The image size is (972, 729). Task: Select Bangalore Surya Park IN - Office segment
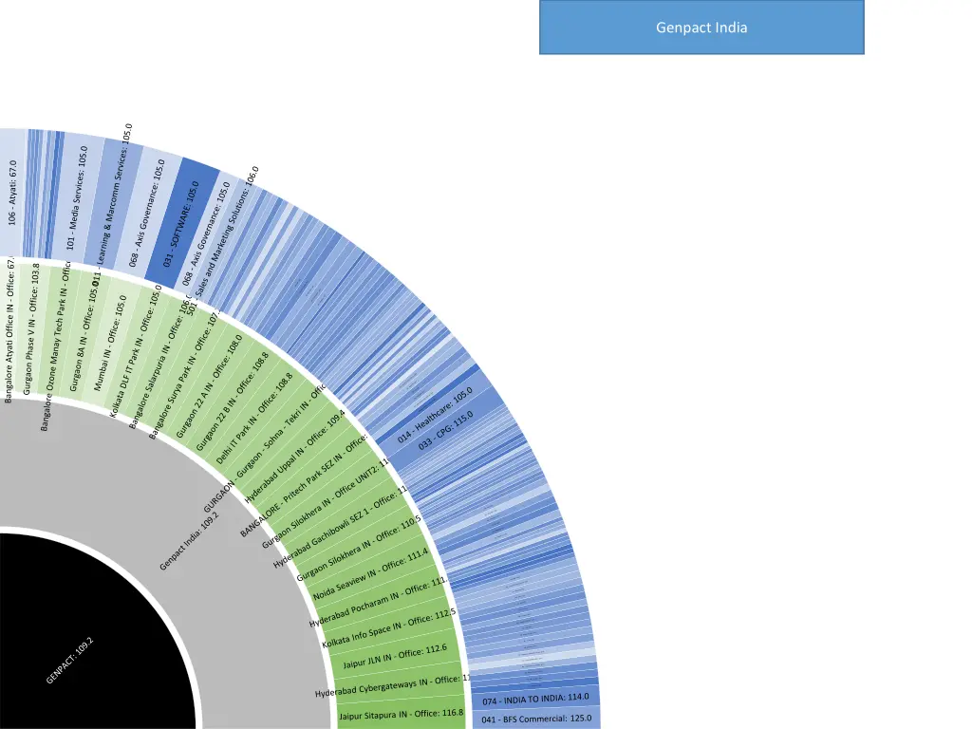click(x=185, y=374)
